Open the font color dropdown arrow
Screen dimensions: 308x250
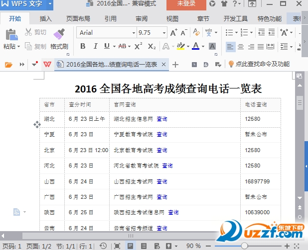pyautogui.click(x=203, y=47)
